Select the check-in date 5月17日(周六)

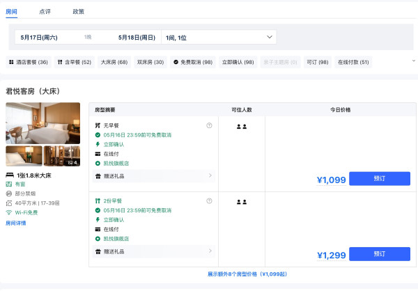[x=39, y=38]
